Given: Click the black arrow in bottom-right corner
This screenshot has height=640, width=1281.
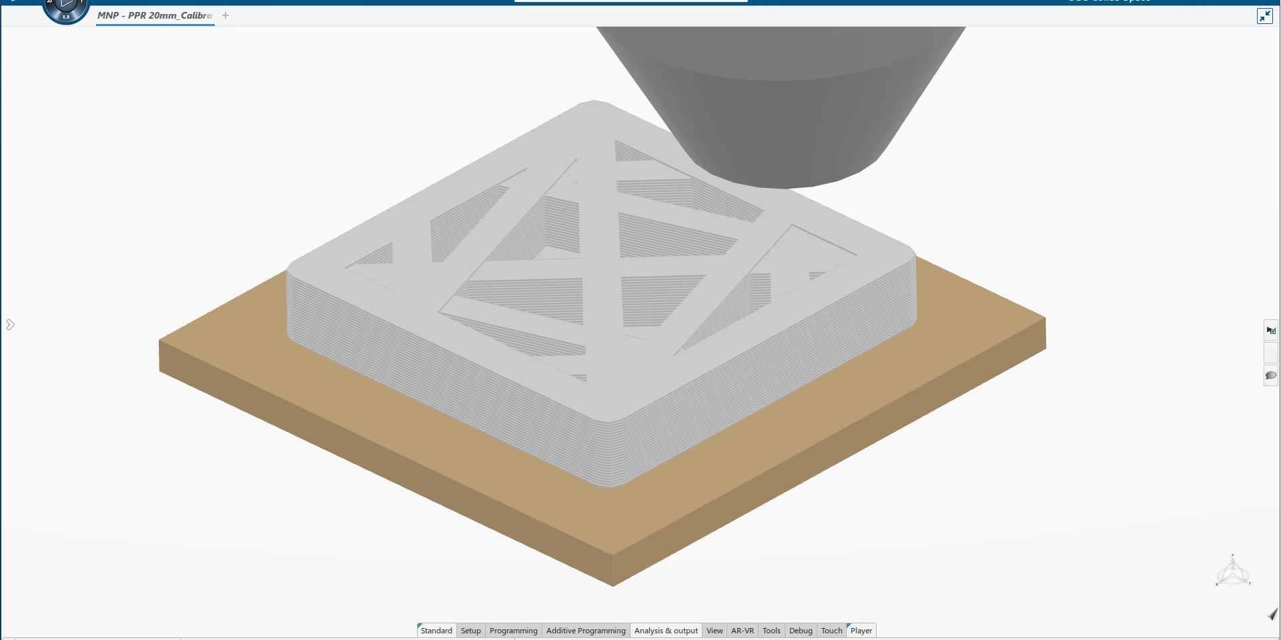Looking at the screenshot, I should click(1272, 614).
